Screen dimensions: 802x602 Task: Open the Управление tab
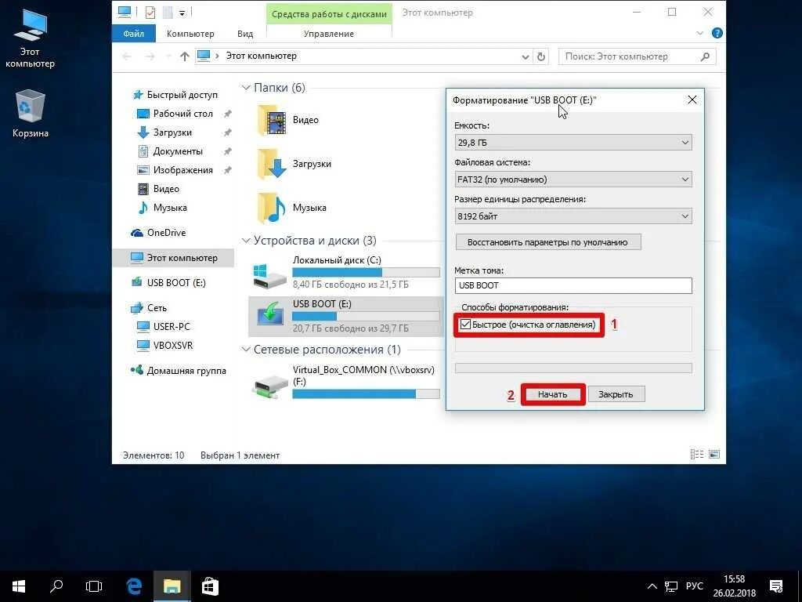329,34
